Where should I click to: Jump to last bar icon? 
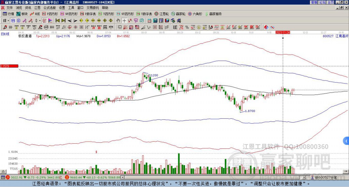tap(63, 21)
